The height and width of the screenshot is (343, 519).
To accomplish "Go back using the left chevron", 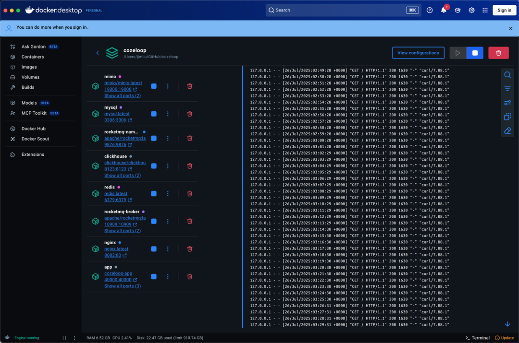I will (x=97, y=53).
